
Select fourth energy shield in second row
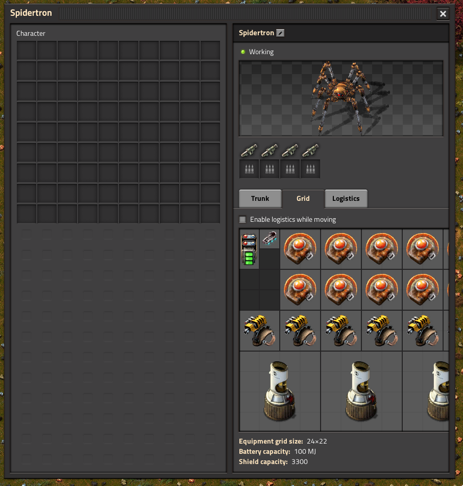click(x=423, y=290)
